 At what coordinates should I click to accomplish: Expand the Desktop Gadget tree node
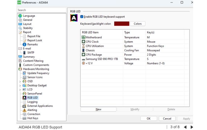pyautogui.click(x=20, y=86)
